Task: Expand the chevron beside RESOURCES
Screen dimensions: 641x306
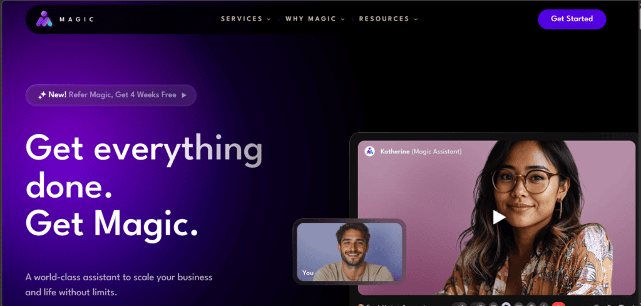Action: pyautogui.click(x=416, y=19)
